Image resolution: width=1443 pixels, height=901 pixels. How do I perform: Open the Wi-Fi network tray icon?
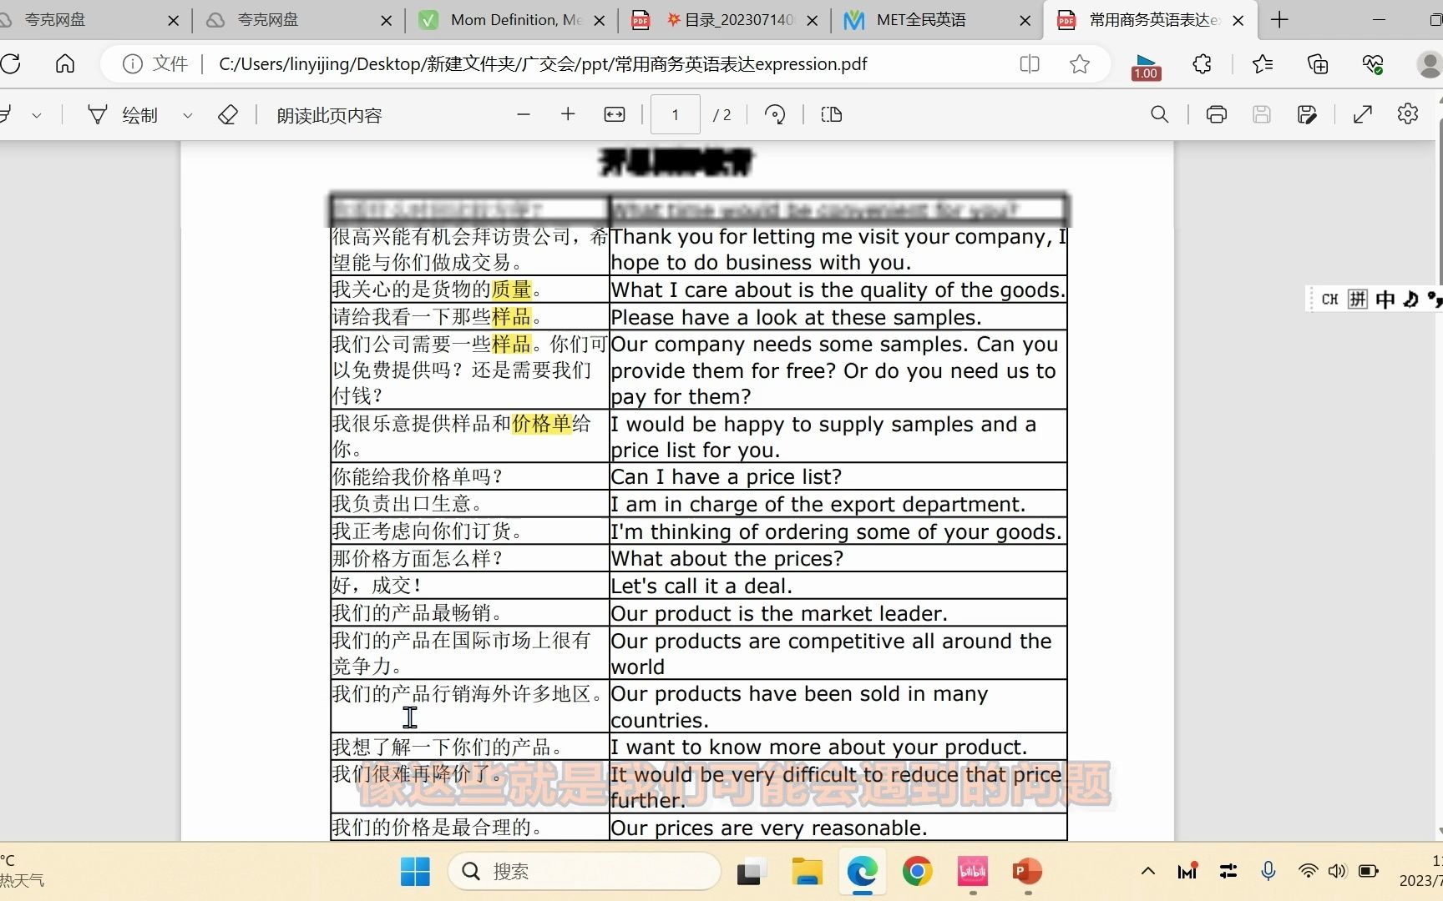(1308, 871)
